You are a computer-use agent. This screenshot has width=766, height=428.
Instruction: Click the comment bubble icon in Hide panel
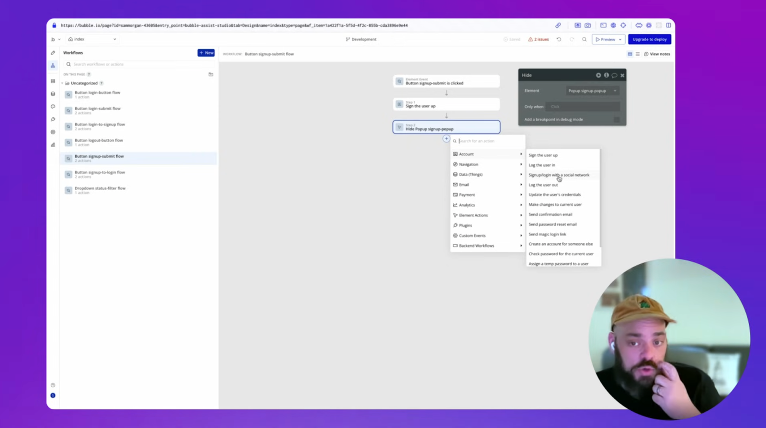(x=614, y=75)
